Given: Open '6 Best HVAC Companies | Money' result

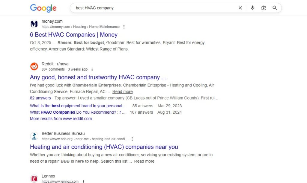Looking at the screenshot, I should (74, 35).
